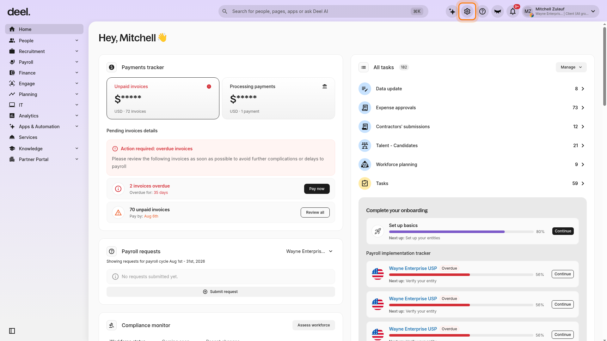Expand the Finance menu chevron

(77, 73)
